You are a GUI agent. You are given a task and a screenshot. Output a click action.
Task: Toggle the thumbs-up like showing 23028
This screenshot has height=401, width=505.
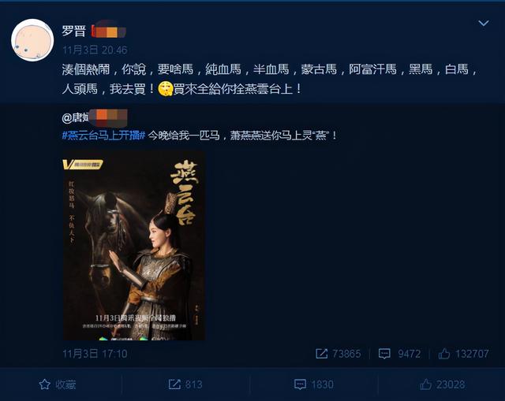tap(425, 384)
